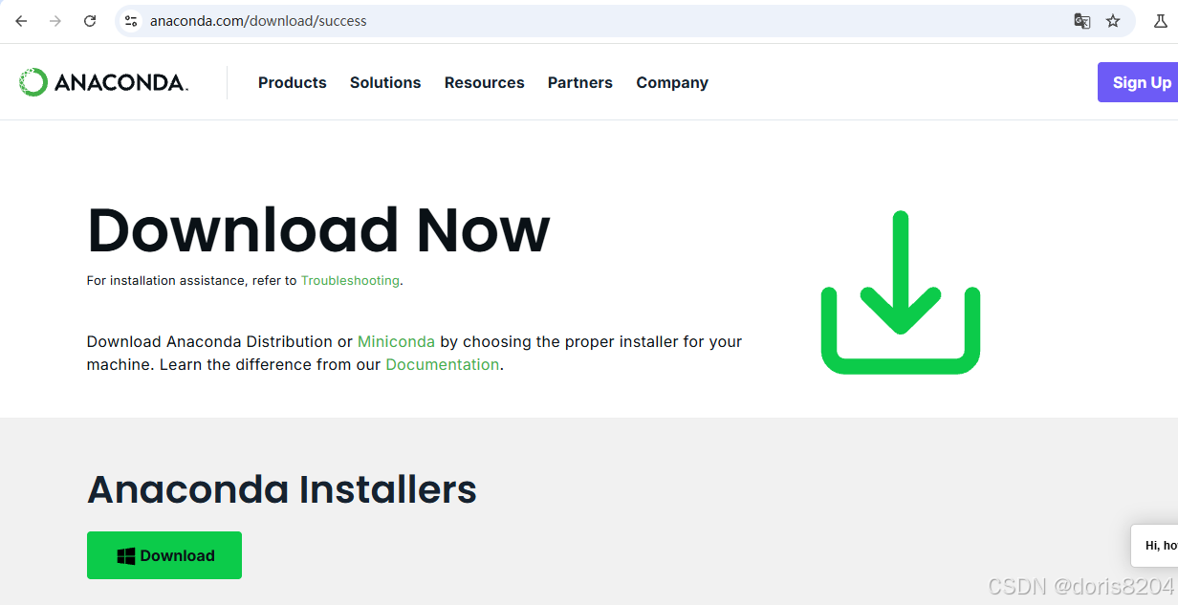
Task: Open site information icon in address bar
Action: pyautogui.click(x=132, y=21)
